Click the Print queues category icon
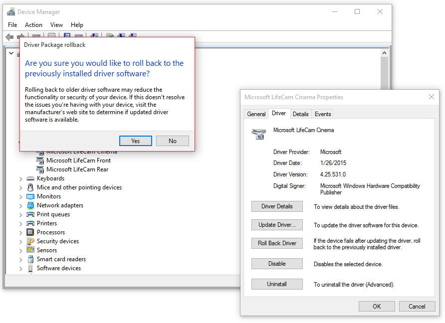445x323 pixels. [x=30, y=214]
